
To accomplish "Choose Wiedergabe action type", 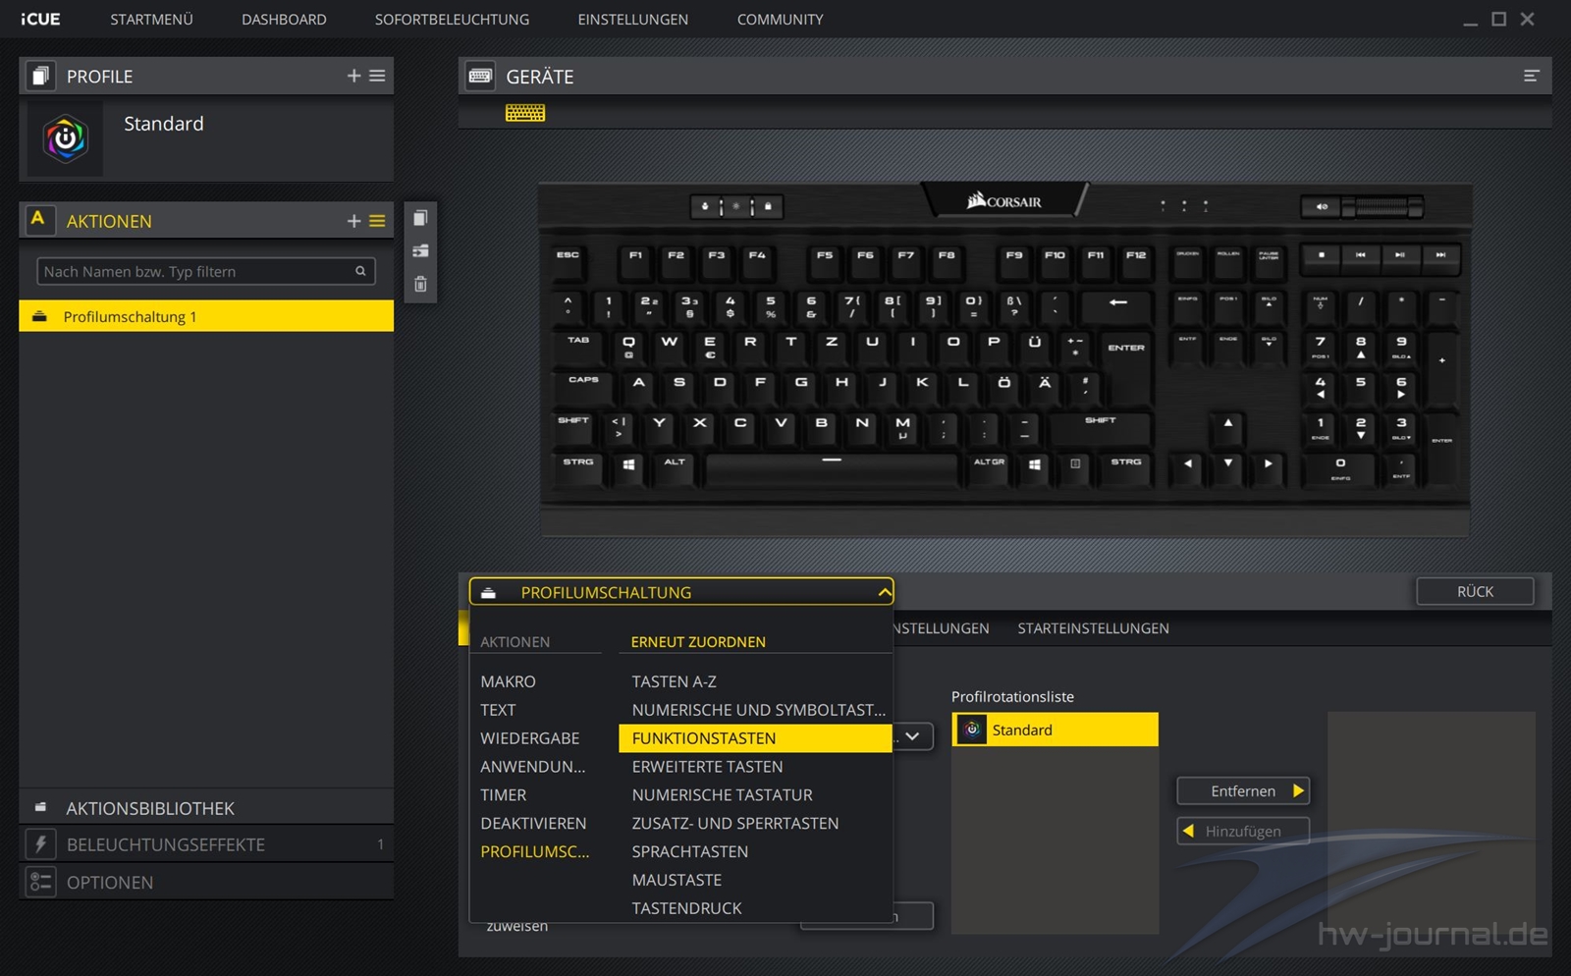I will [529, 738].
